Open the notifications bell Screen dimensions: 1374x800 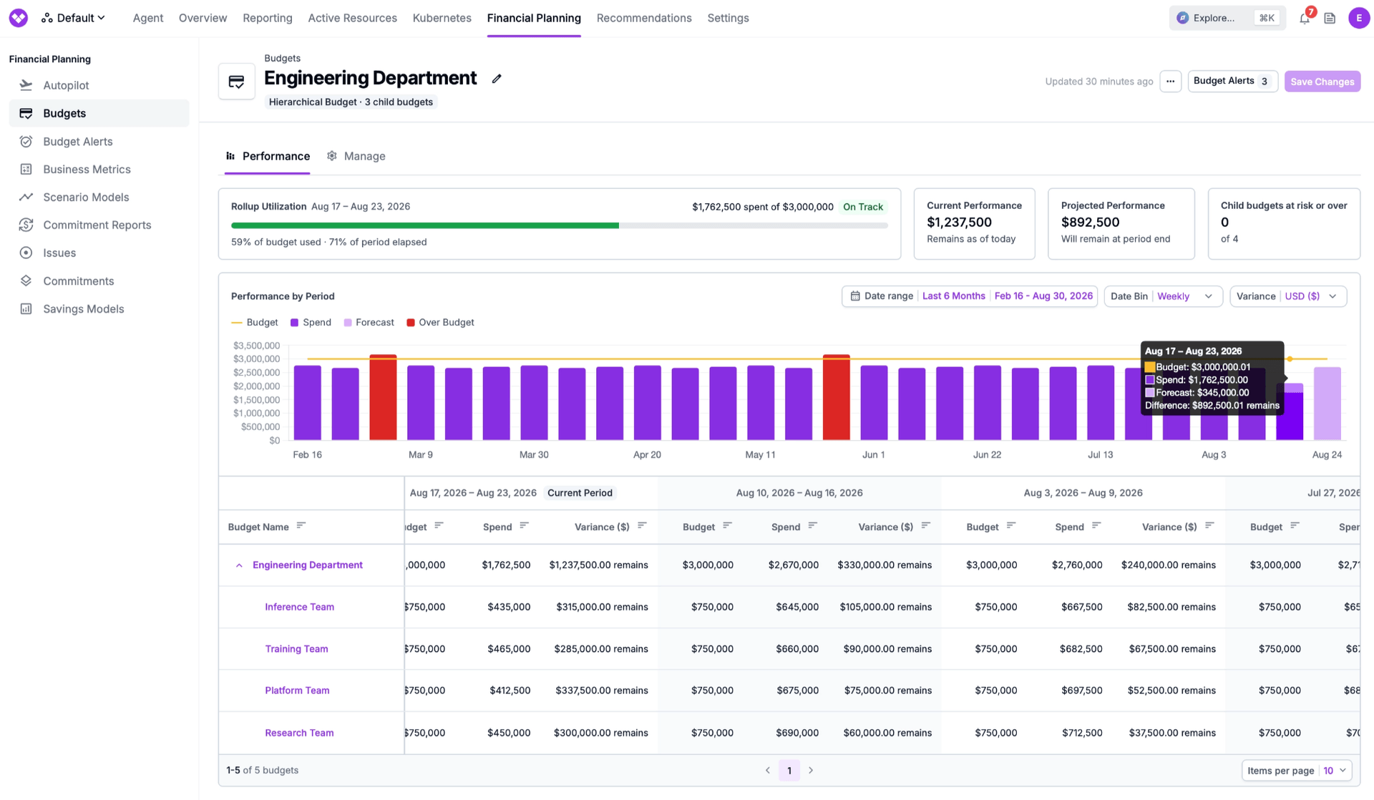(x=1305, y=19)
